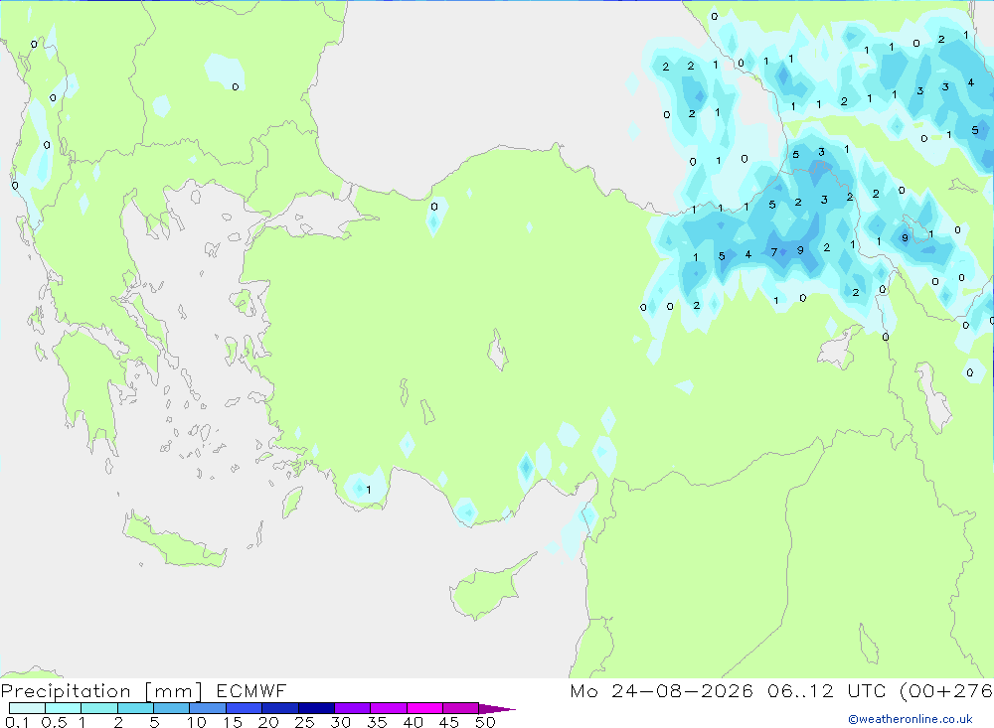Click the legend tick label '0.1'
This screenshot has width=994, height=728.
[x=17, y=722]
